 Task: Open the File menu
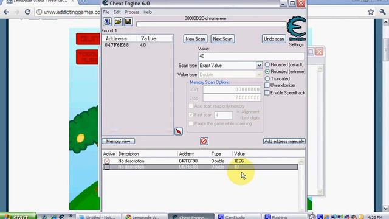point(106,12)
